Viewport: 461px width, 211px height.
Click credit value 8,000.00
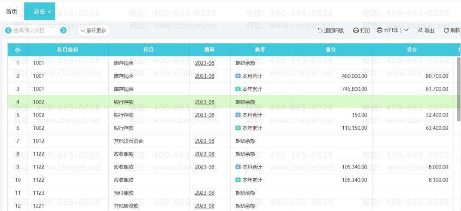click(x=438, y=167)
